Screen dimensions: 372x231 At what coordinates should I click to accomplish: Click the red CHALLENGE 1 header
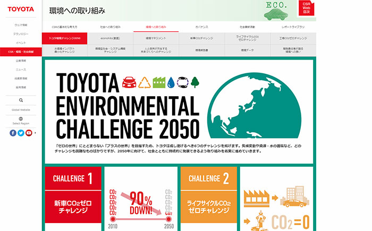coord(73,178)
